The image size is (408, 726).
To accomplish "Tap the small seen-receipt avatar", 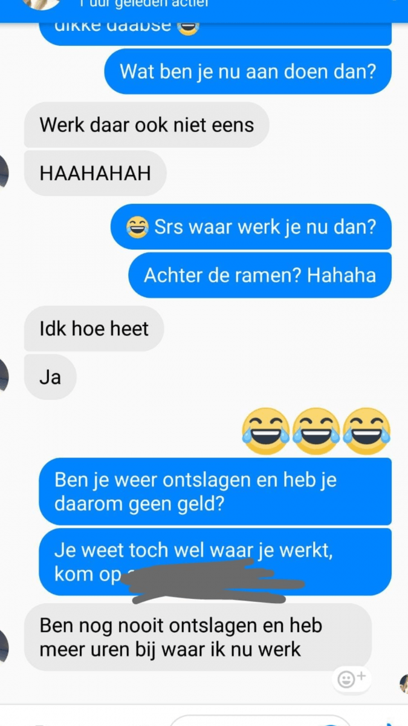I will pyautogui.click(x=404, y=684).
